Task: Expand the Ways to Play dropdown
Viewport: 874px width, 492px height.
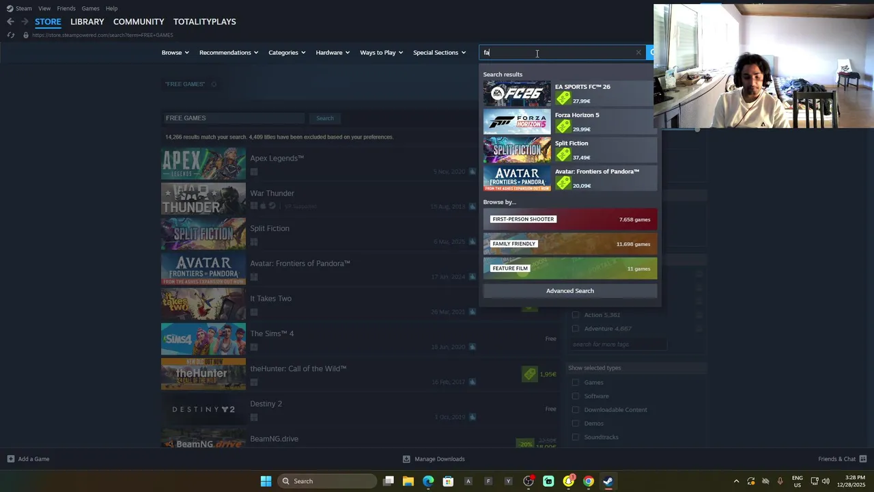Action: point(382,53)
